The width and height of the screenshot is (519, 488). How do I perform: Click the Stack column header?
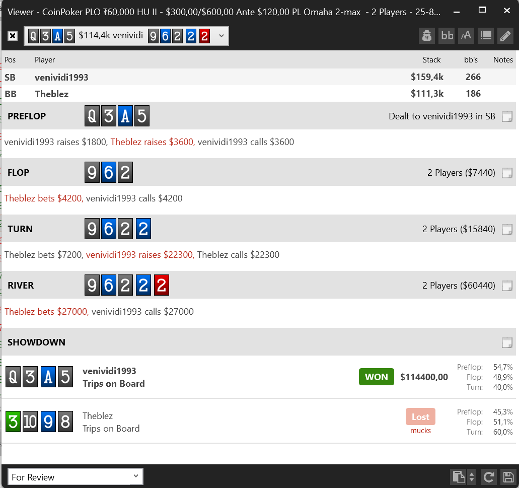pyautogui.click(x=431, y=59)
